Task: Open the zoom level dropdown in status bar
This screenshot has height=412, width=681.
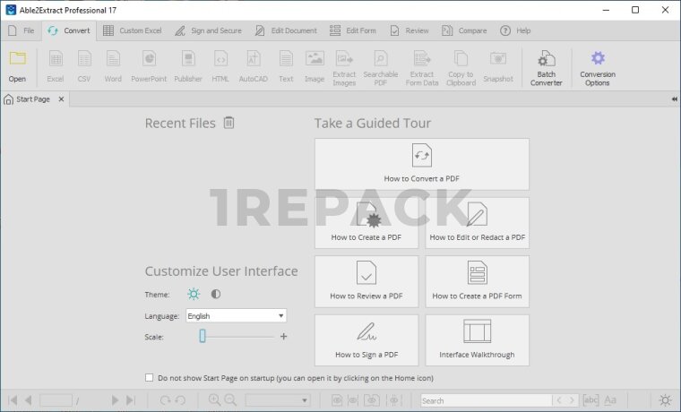Action: point(280,400)
